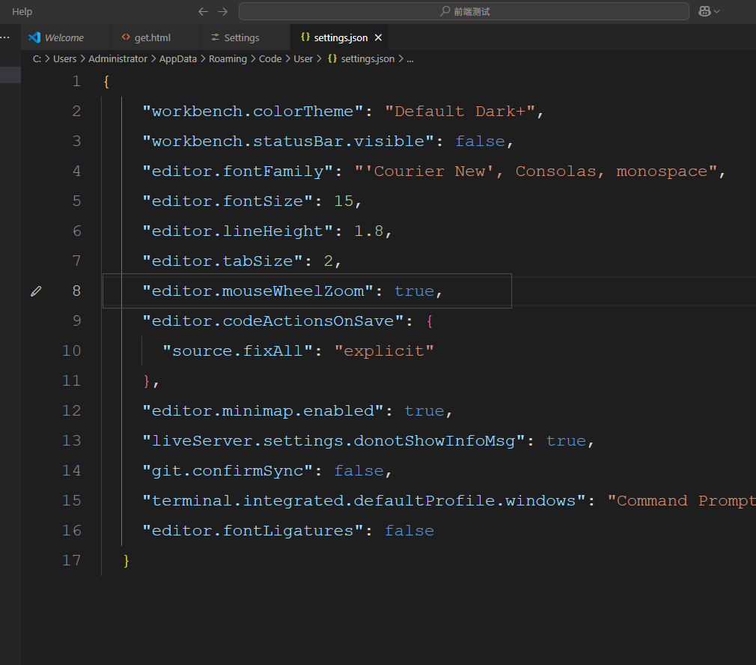Click the settings.json breadcrumb segment

click(368, 59)
